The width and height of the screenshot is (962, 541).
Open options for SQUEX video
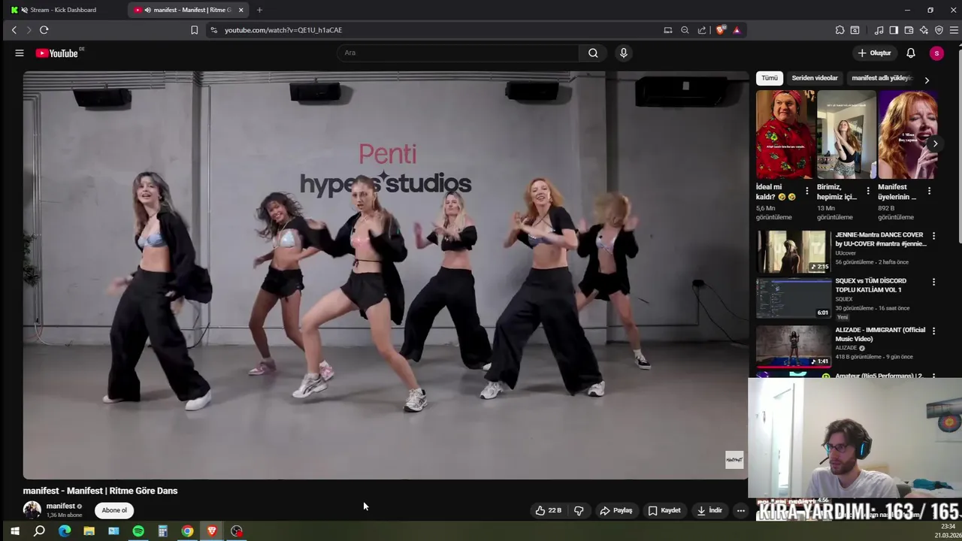coord(934,282)
